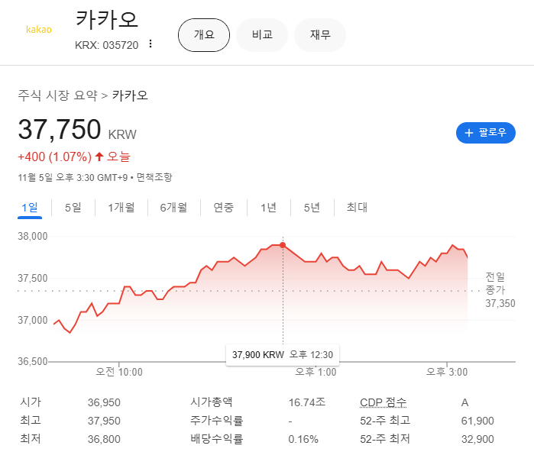Click the red up arrow beside +400 (1.07%)

coord(99,157)
